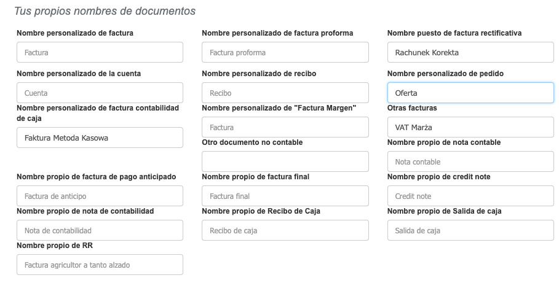The width and height of the screenshot is (559, 291).
Task: Click the 'Nombre propio de RR' input field
Action: pos(100,265)
